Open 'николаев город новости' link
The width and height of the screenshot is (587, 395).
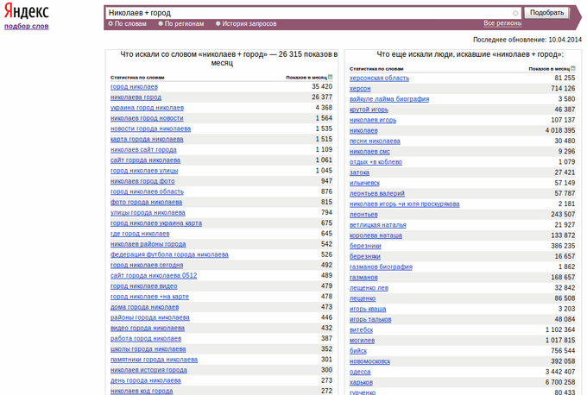tap(147, 118)
